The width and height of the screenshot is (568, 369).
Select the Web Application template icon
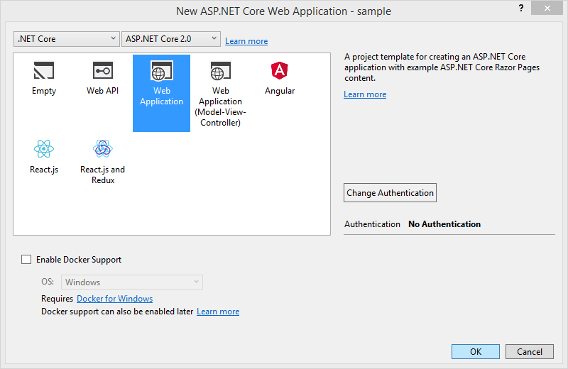(x=161, y=72)
